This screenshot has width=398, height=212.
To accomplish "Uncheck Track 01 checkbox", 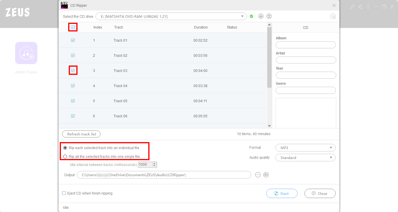I will [x=73, y=40].
